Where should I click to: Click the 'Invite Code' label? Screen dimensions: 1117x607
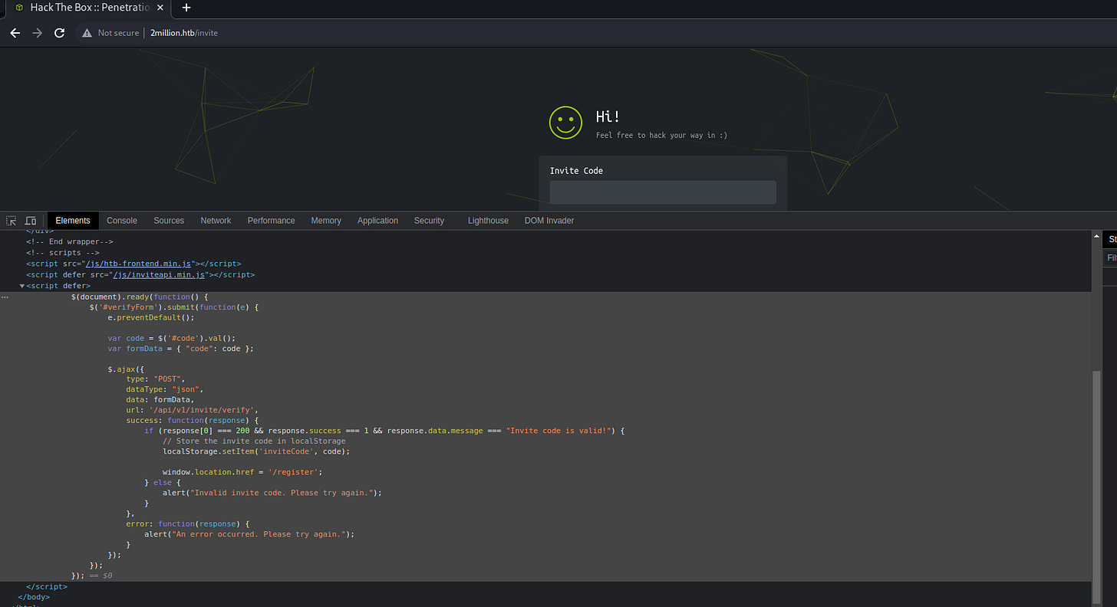point(576,171)
